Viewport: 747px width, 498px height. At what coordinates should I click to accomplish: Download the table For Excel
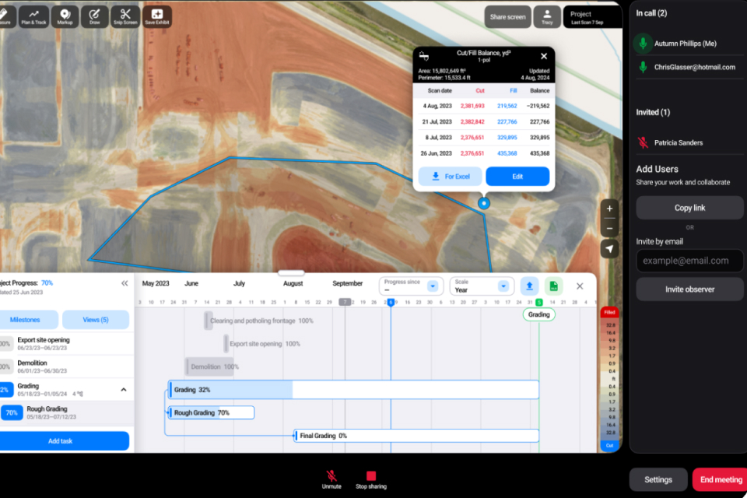(x=450, y=177)
